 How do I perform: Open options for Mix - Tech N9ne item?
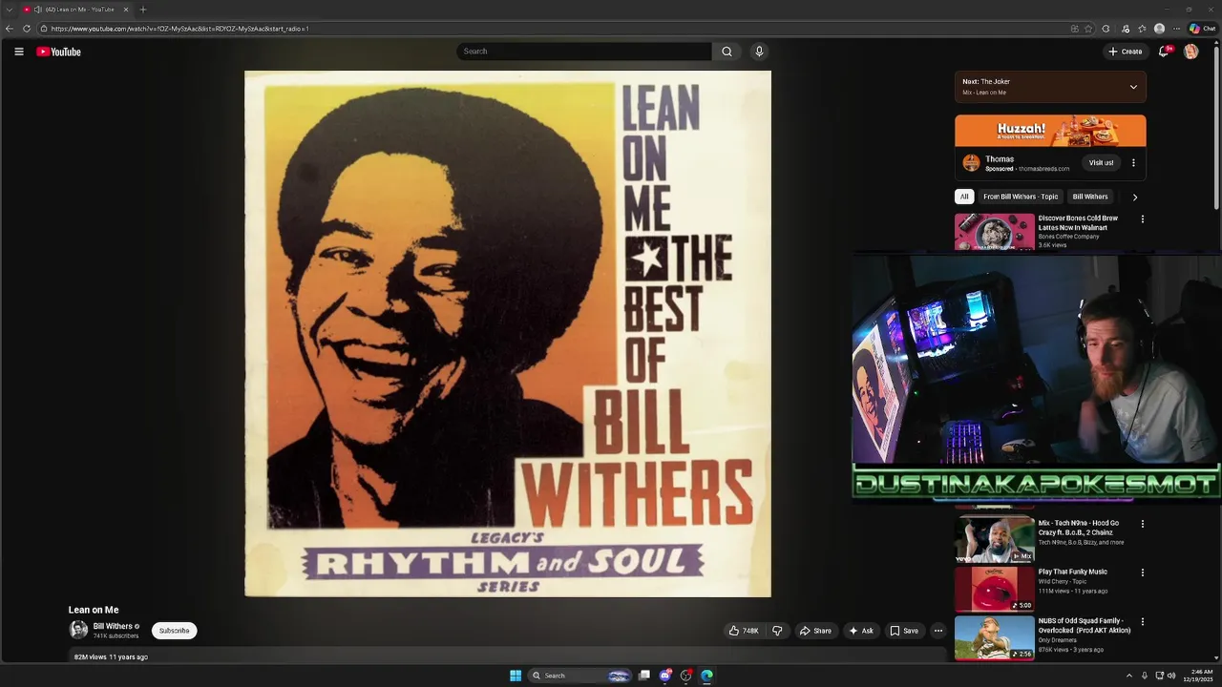coord(1142,524)
